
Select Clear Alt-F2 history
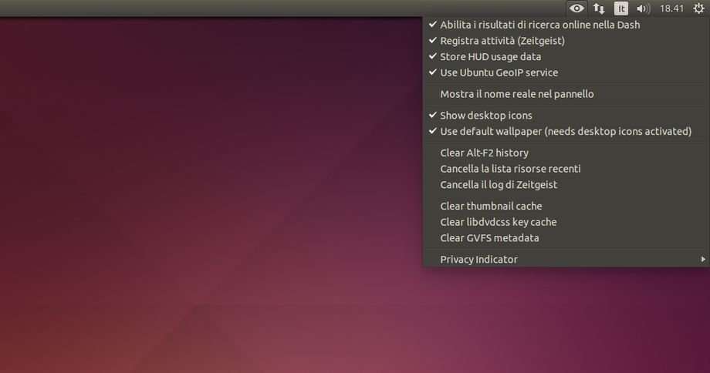click(x=484, y=153)
